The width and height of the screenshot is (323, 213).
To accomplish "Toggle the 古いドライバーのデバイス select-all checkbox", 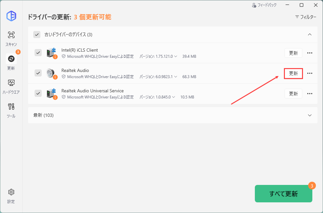I will tap(37, 35).
